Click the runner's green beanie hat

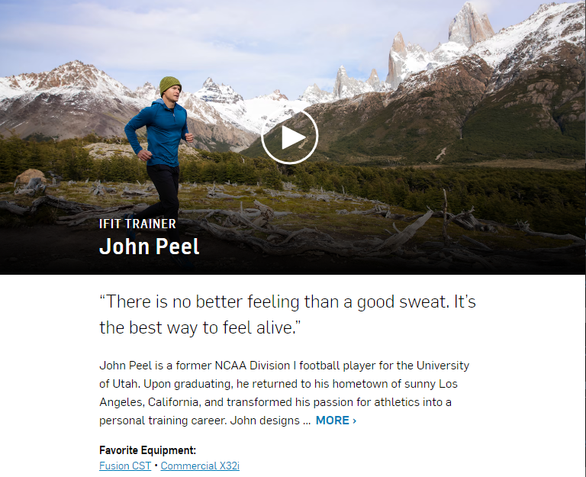coord(170,85)
